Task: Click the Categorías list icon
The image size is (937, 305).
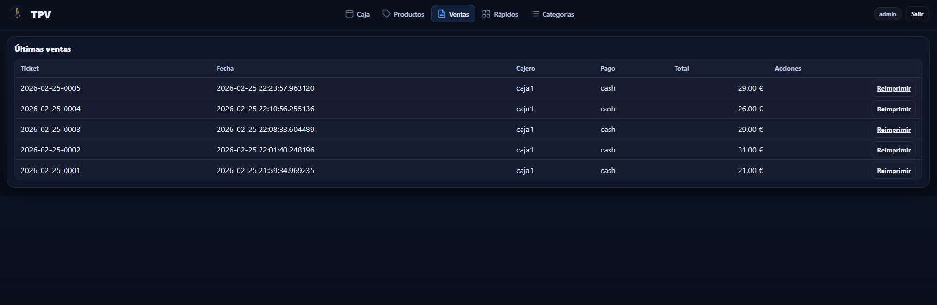Action: pyautogui.click(x=535, y=14)
